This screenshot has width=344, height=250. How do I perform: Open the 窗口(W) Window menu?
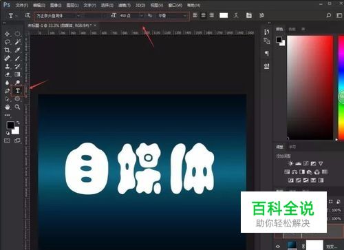tap(175, 5)
